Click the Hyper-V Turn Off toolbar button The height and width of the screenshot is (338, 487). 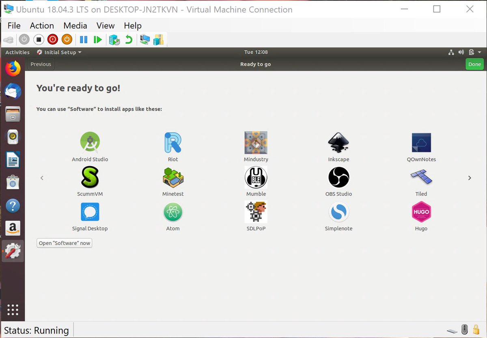click(x=39, y=39)
